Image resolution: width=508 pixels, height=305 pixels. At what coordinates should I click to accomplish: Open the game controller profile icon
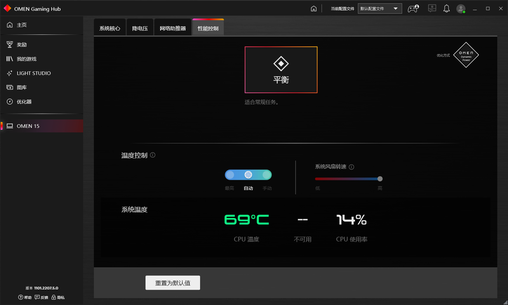pyautogui.click(x=413, y=9)
